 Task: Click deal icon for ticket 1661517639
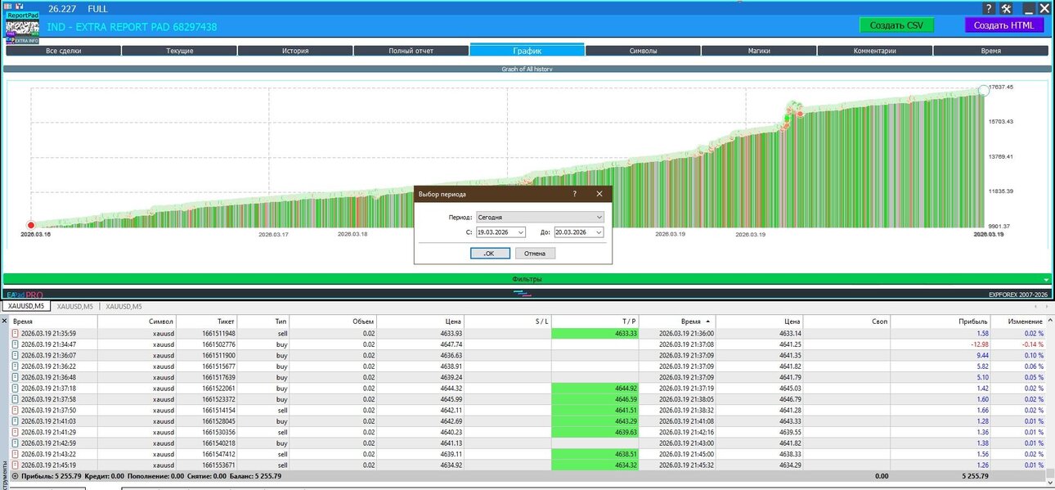click(16, 377)
